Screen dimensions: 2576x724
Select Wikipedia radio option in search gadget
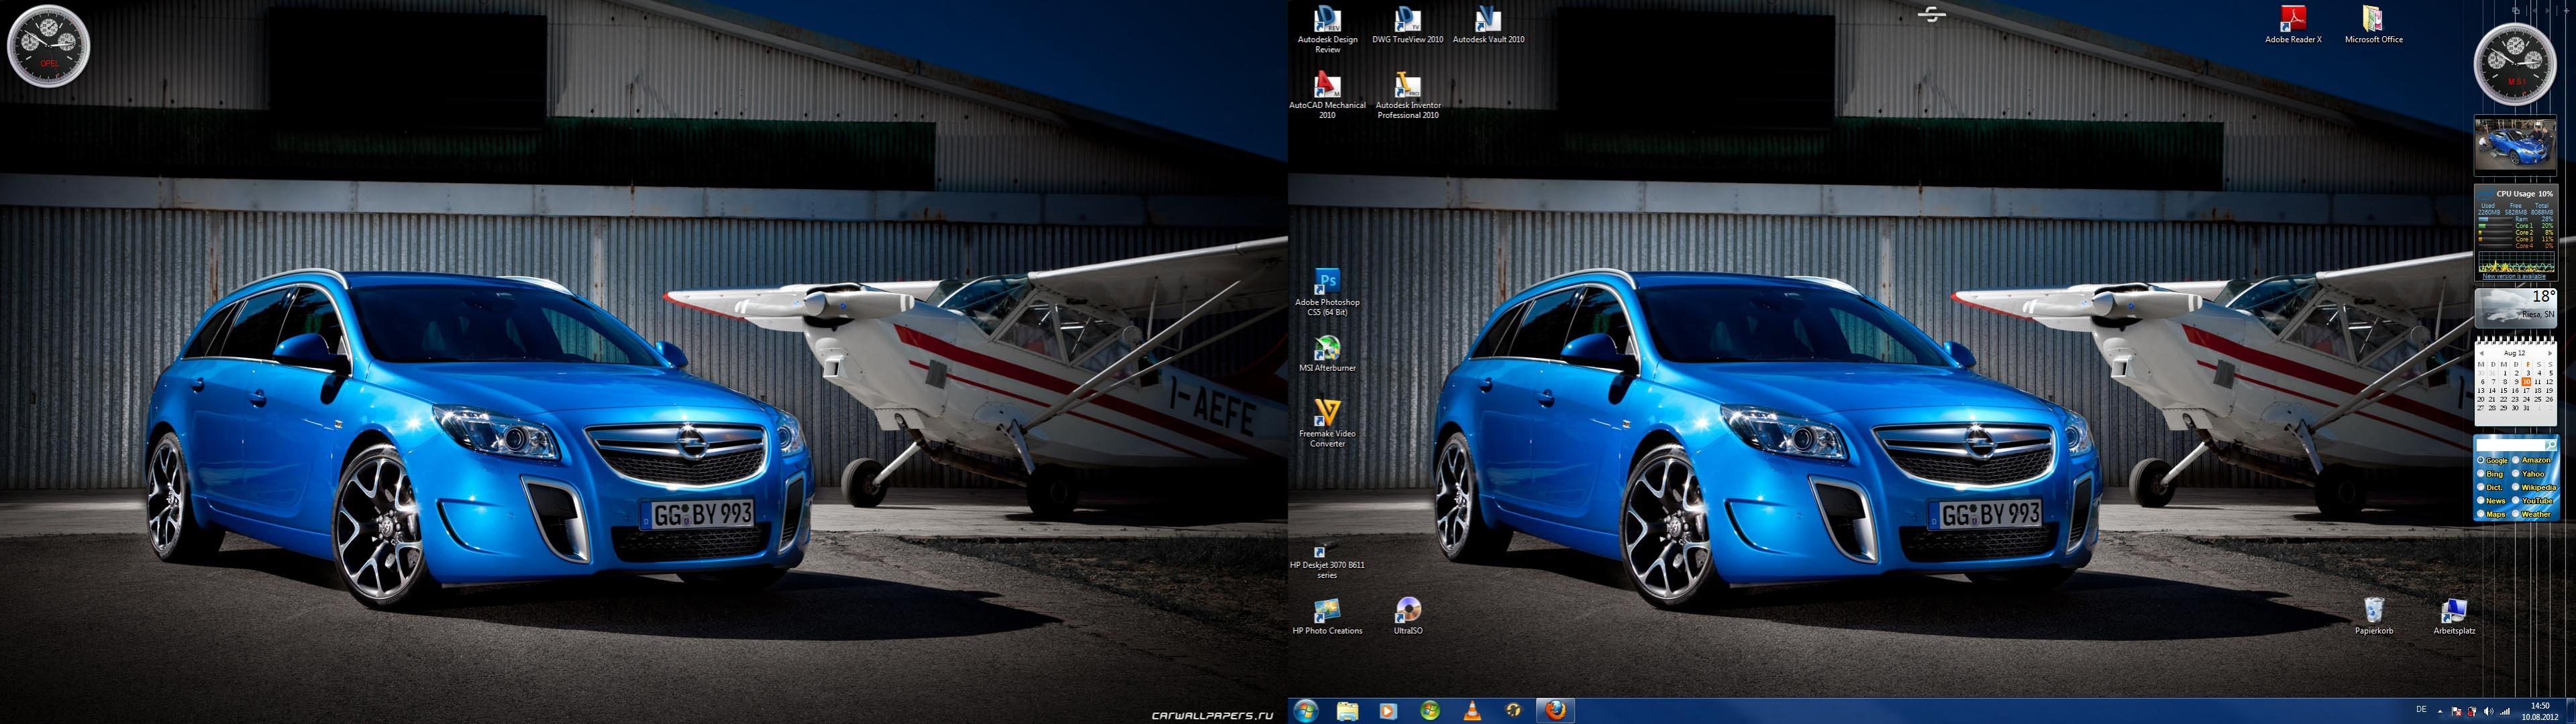click(2516, 487)
